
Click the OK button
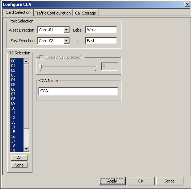141,181
